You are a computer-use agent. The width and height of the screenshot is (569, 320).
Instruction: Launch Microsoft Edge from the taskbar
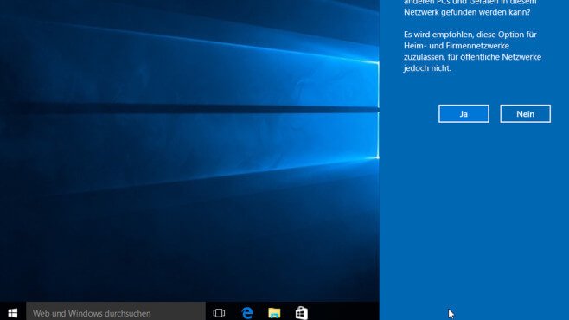[247, 313]
